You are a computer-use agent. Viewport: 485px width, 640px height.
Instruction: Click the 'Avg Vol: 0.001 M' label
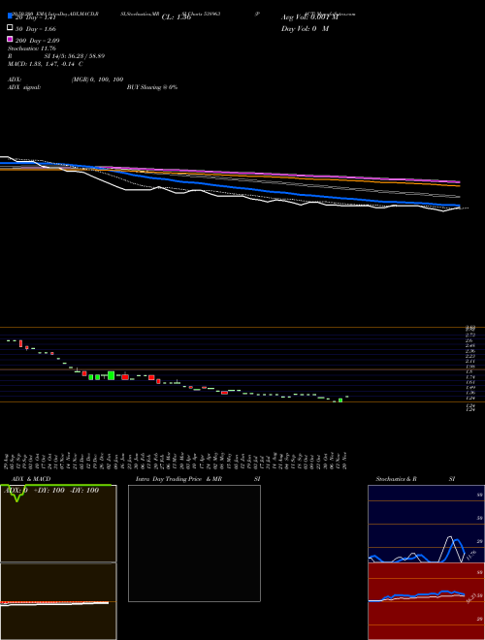point(309,17)
